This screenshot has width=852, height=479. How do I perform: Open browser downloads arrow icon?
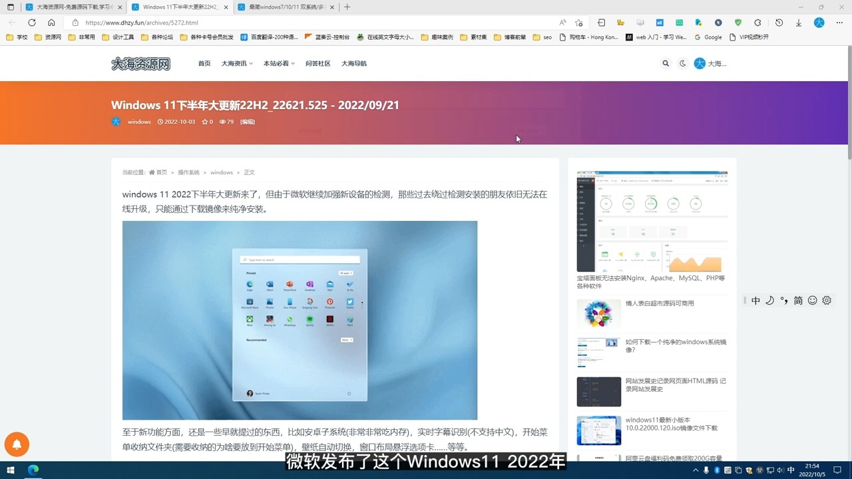[799, 23]
